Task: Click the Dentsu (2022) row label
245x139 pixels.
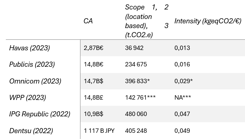Action: [x=31, y=131]
